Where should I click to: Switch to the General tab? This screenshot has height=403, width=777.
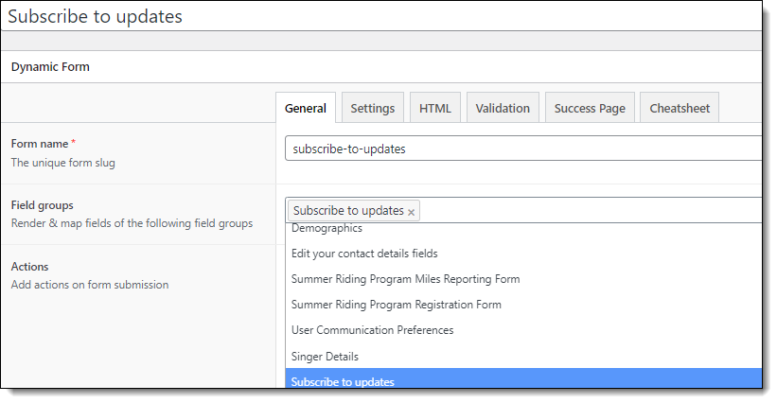(x=306, y=108)
